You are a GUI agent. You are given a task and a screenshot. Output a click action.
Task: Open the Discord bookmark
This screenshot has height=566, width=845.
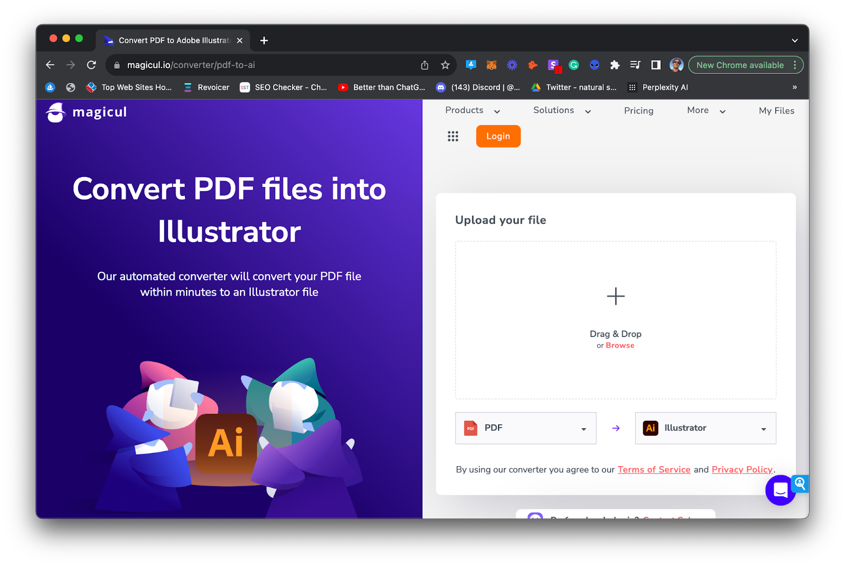[478, 87]
